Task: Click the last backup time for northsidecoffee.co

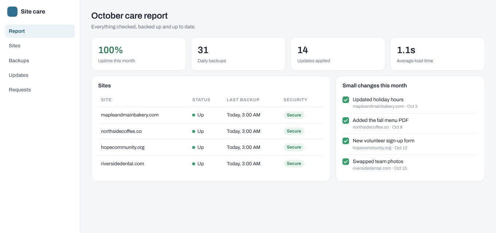Action: [244, 131]
